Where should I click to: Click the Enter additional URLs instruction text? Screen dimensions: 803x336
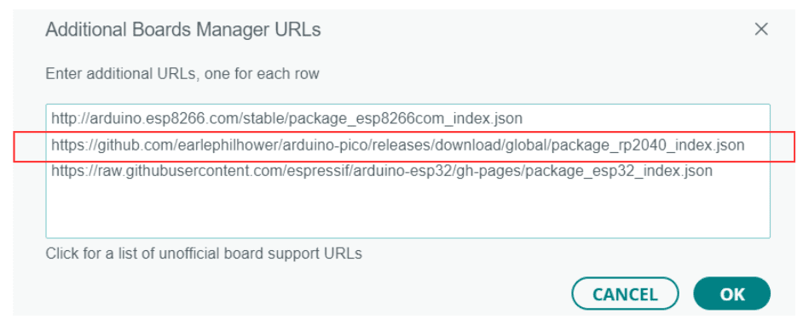point(182,74)
